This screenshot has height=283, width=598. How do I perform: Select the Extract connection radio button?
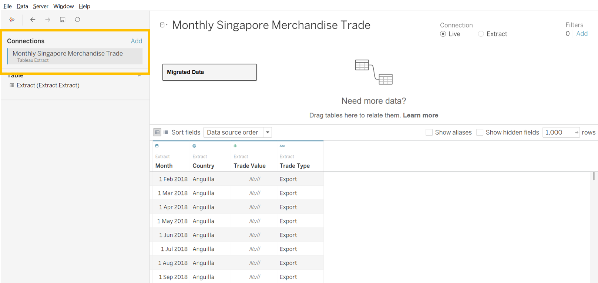(x=481, y=34)
